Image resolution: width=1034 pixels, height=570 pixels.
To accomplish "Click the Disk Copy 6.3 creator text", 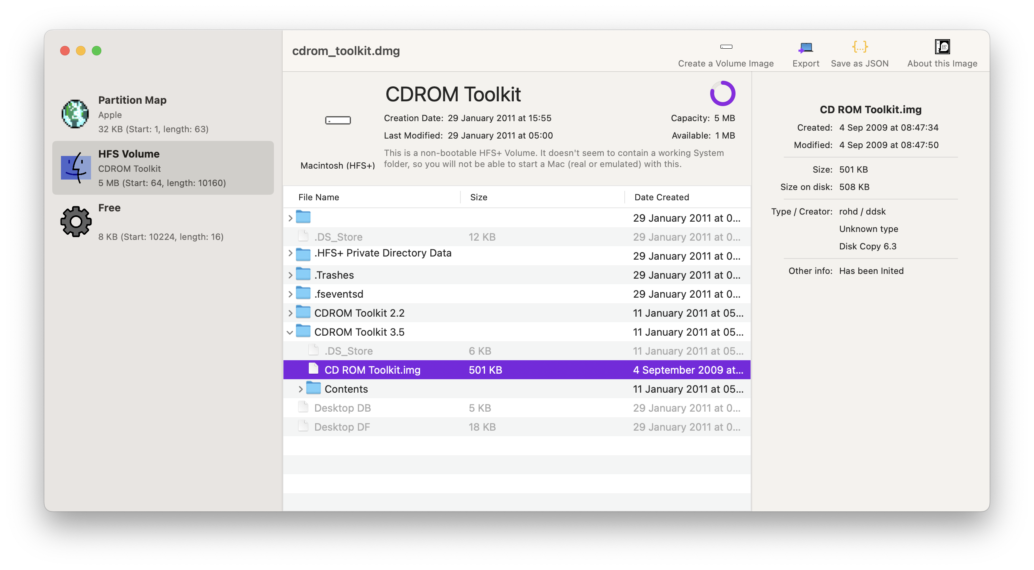I will (x=867, y=246).
